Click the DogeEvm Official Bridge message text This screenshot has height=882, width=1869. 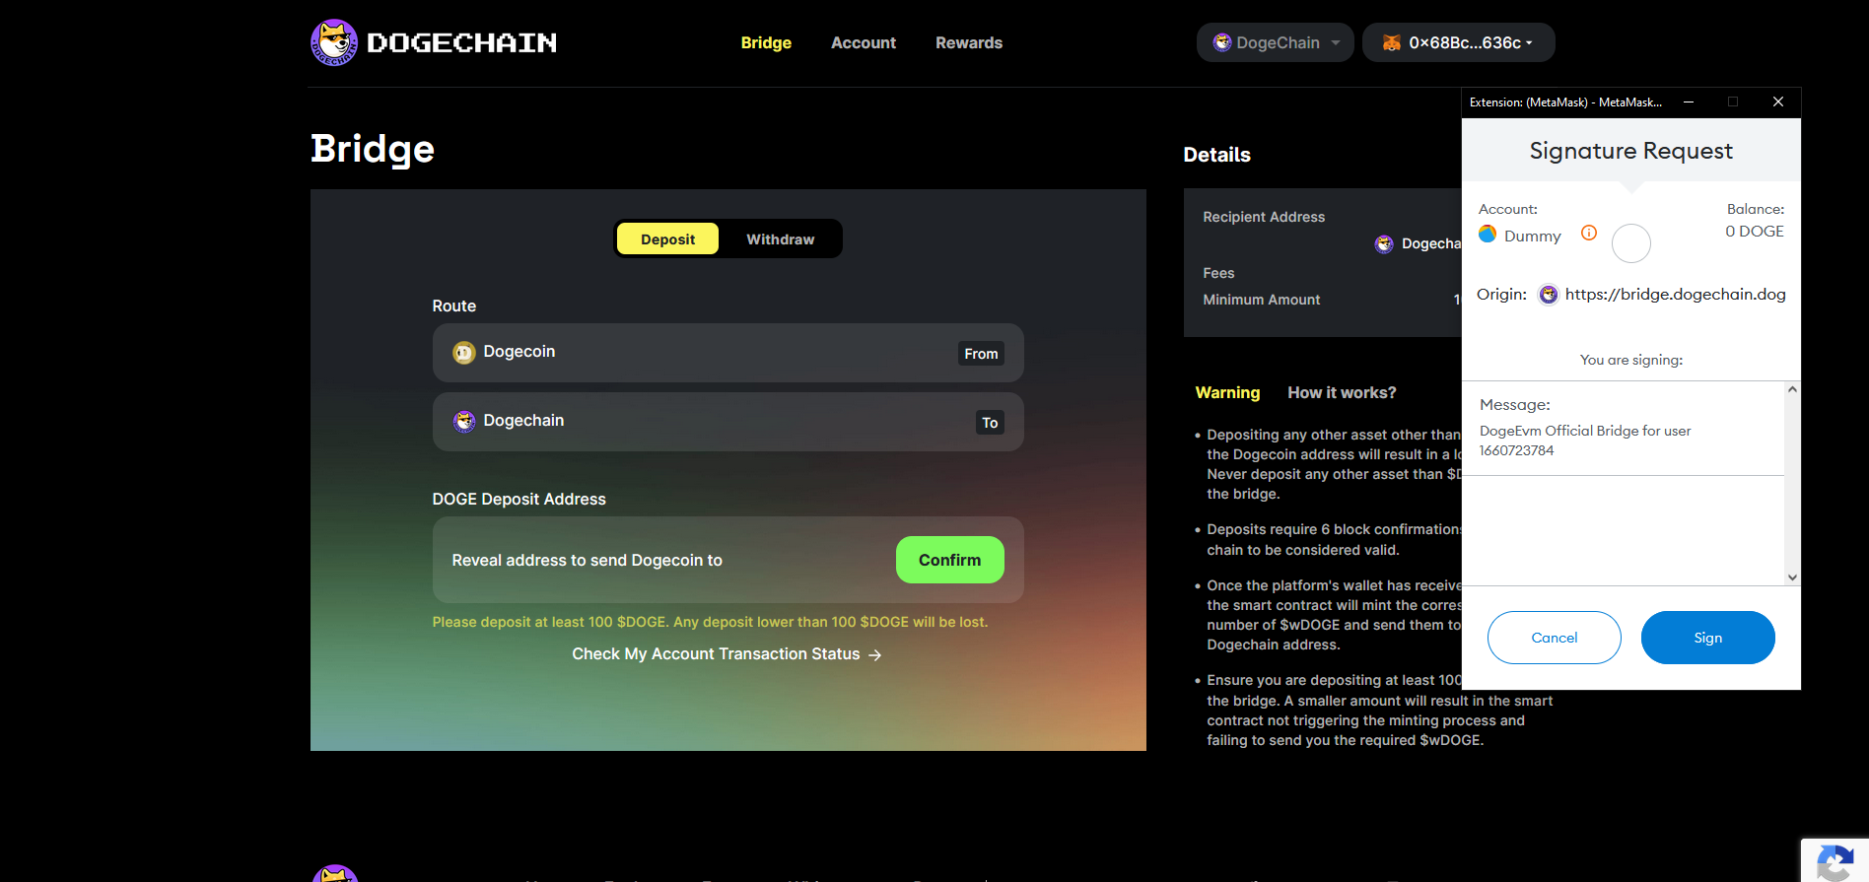(1585, 441)
